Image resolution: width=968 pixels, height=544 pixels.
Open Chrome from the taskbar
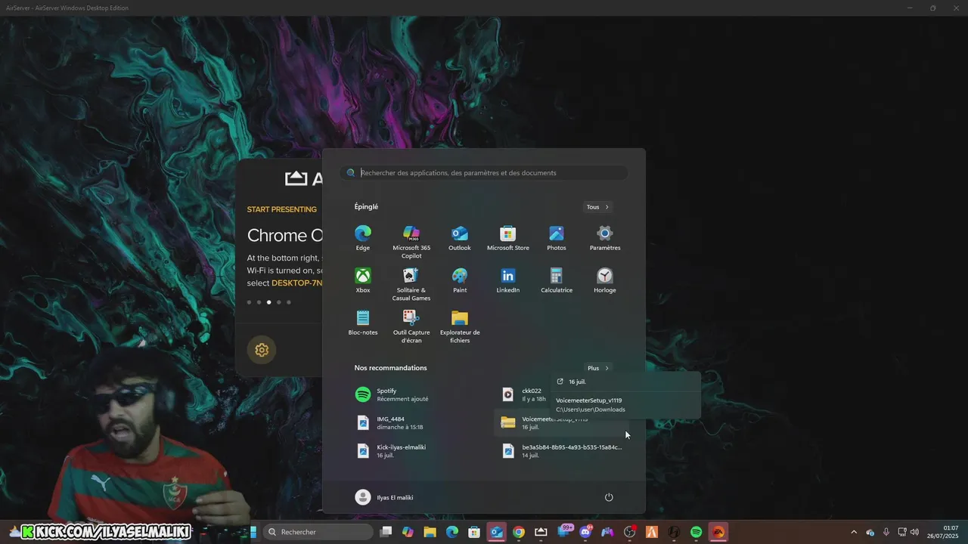[519, 532]
